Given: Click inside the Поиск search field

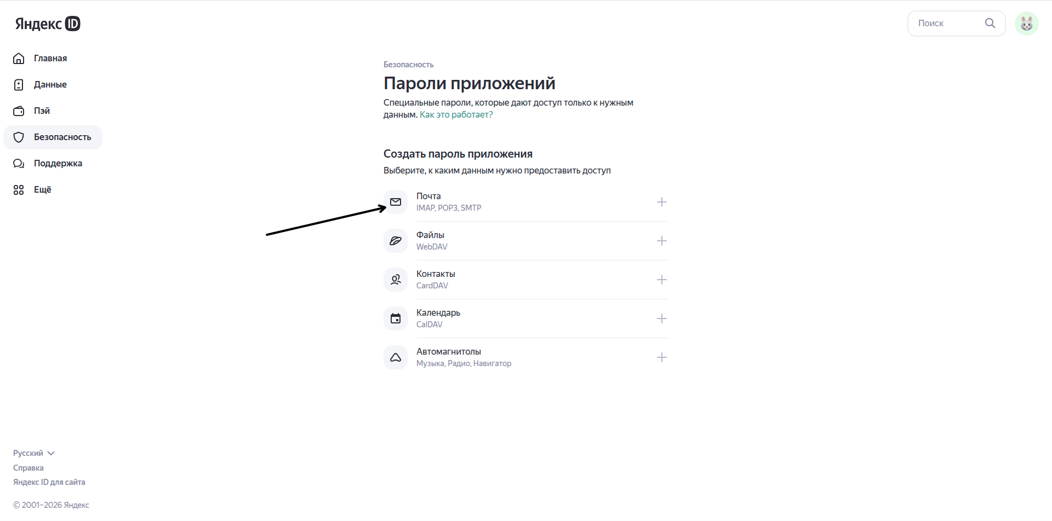Looking at the screenshot, I should (948, 23).
